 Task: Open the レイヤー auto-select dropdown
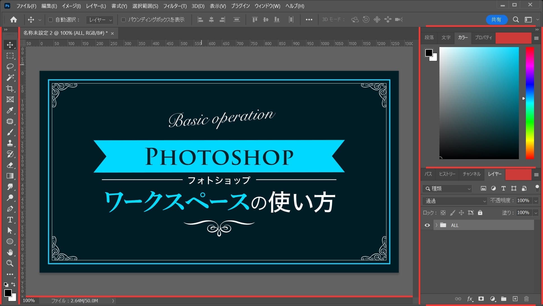click(100, 20)
